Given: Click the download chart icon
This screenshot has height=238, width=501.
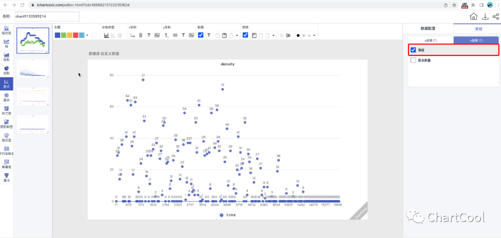Looking at the screenshot, I should pos(485,17).
